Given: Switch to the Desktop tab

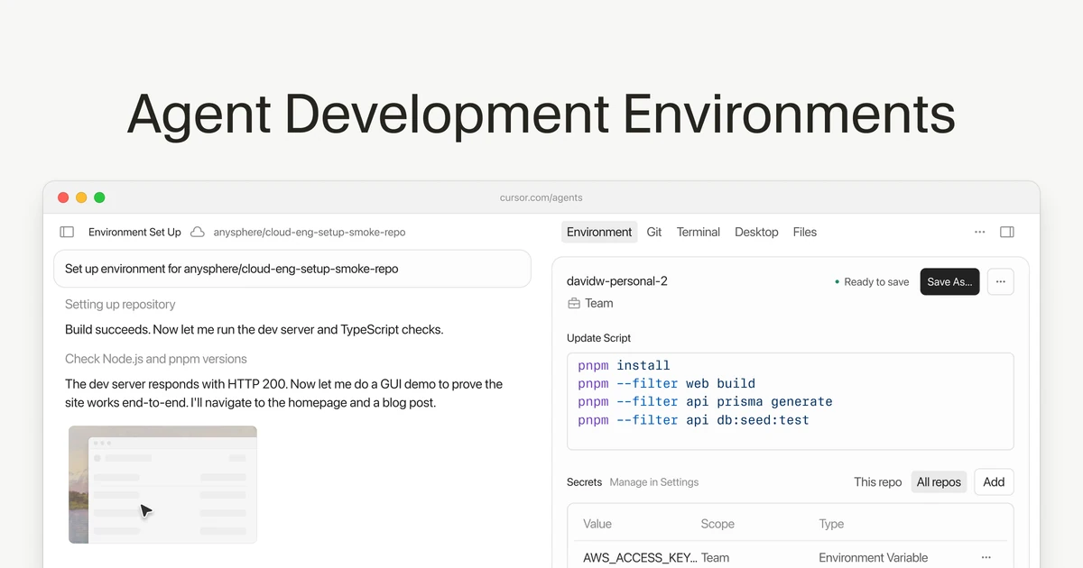Looking at the screenshot, I should pos(756,232).
